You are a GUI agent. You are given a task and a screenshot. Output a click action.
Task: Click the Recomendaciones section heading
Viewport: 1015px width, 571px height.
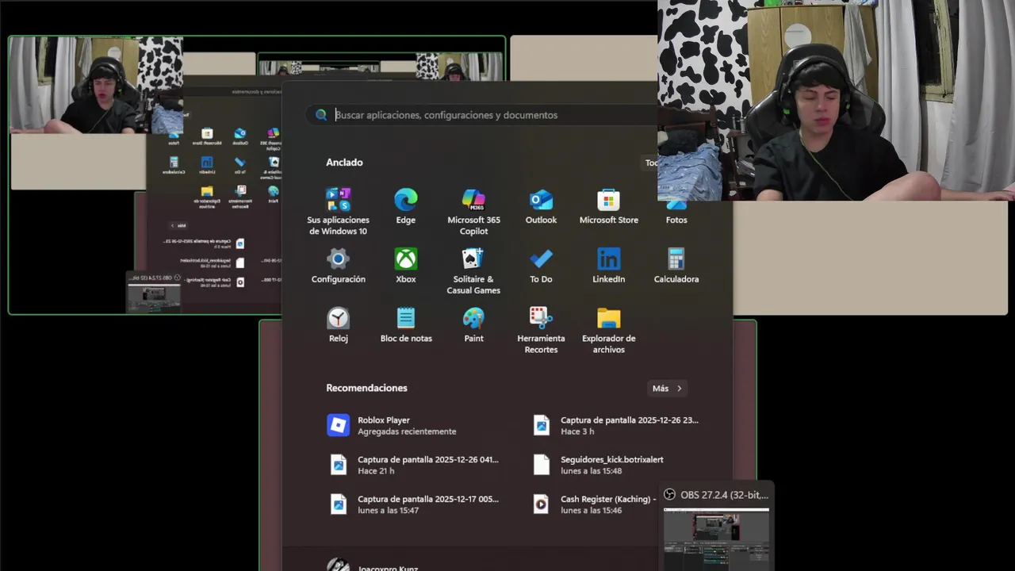(366, 388)
